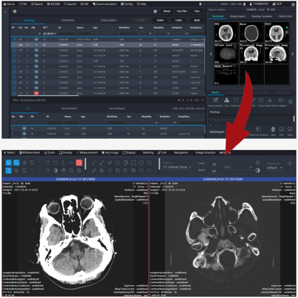Click the Clear trash icon in the report panel
Screen dimensions: 298x298
273,129
